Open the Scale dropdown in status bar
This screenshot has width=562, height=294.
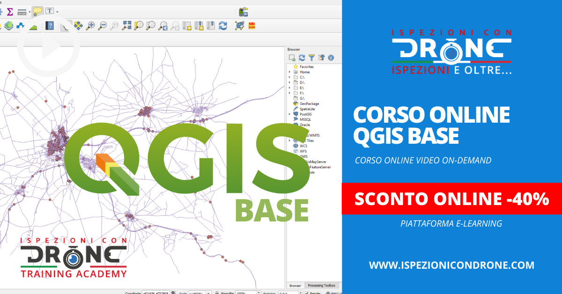click(x=209, y=293)
